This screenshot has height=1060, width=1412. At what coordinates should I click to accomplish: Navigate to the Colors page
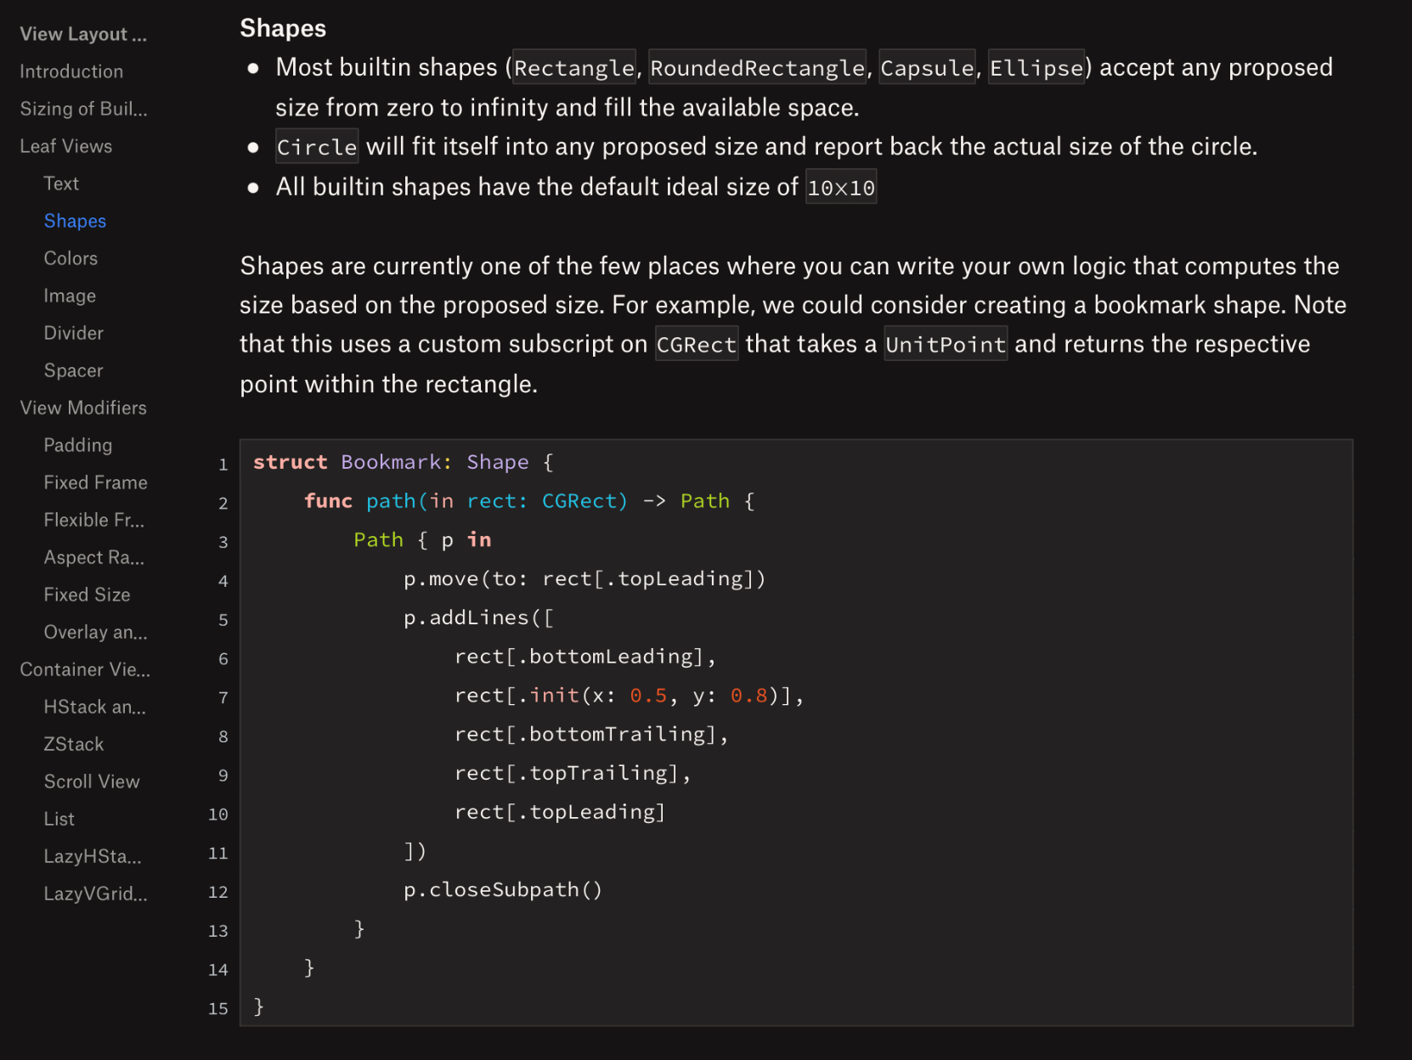[71, 258]
